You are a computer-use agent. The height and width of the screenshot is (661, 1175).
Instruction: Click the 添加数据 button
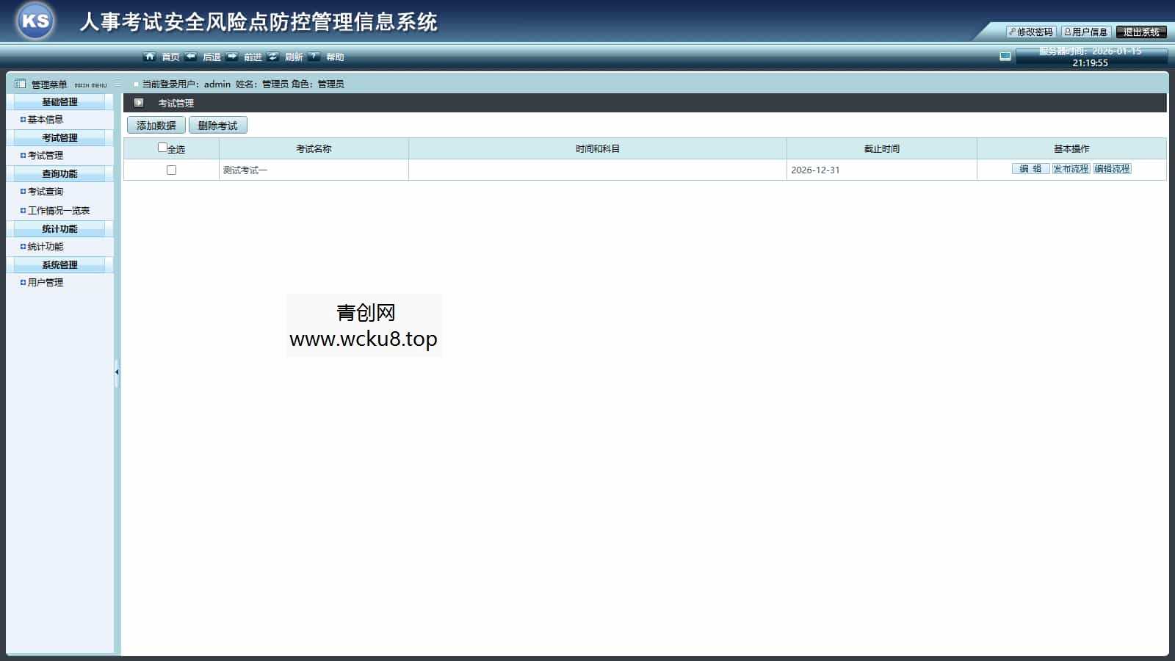pos(156,125)
